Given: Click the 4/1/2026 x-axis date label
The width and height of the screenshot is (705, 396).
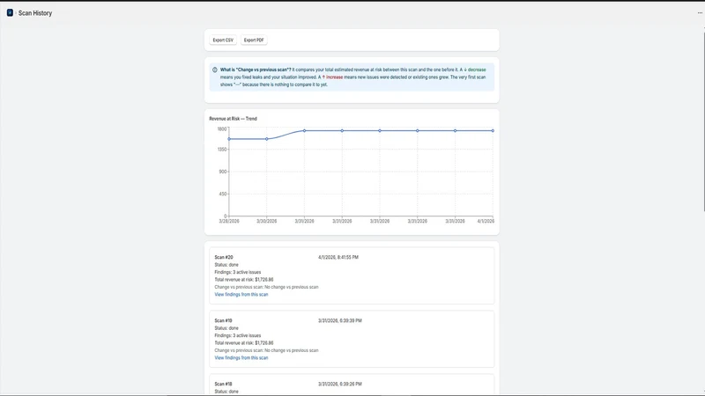Looking at the screenshot, I should click(486, 221).
